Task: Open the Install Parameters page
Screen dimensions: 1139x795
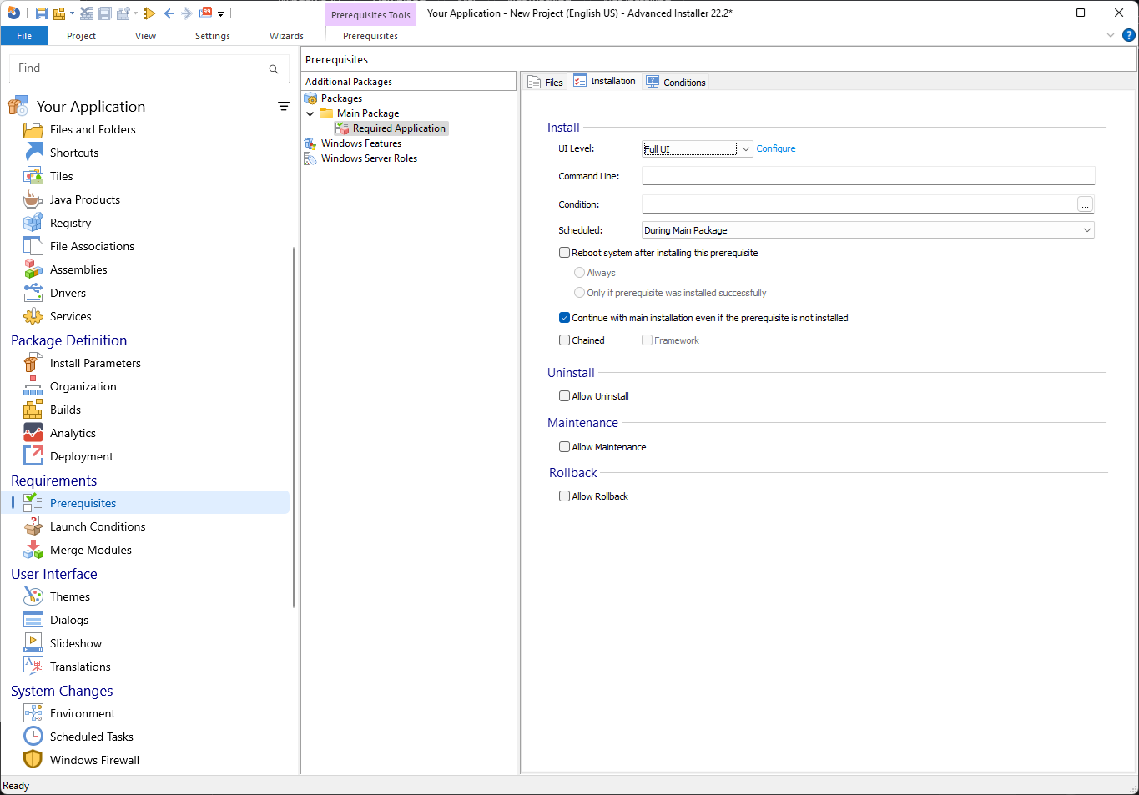Action: pos(95,363)
